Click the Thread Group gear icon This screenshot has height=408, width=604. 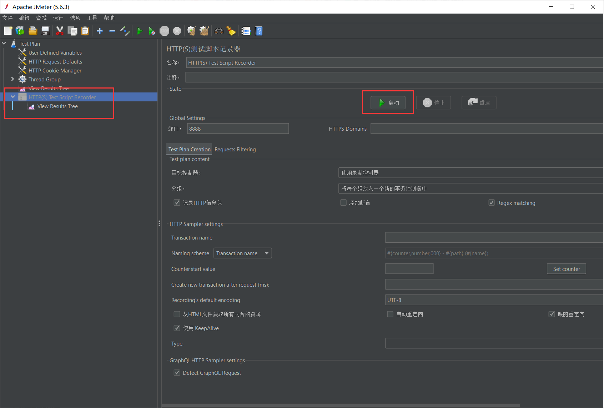point(22,79)
